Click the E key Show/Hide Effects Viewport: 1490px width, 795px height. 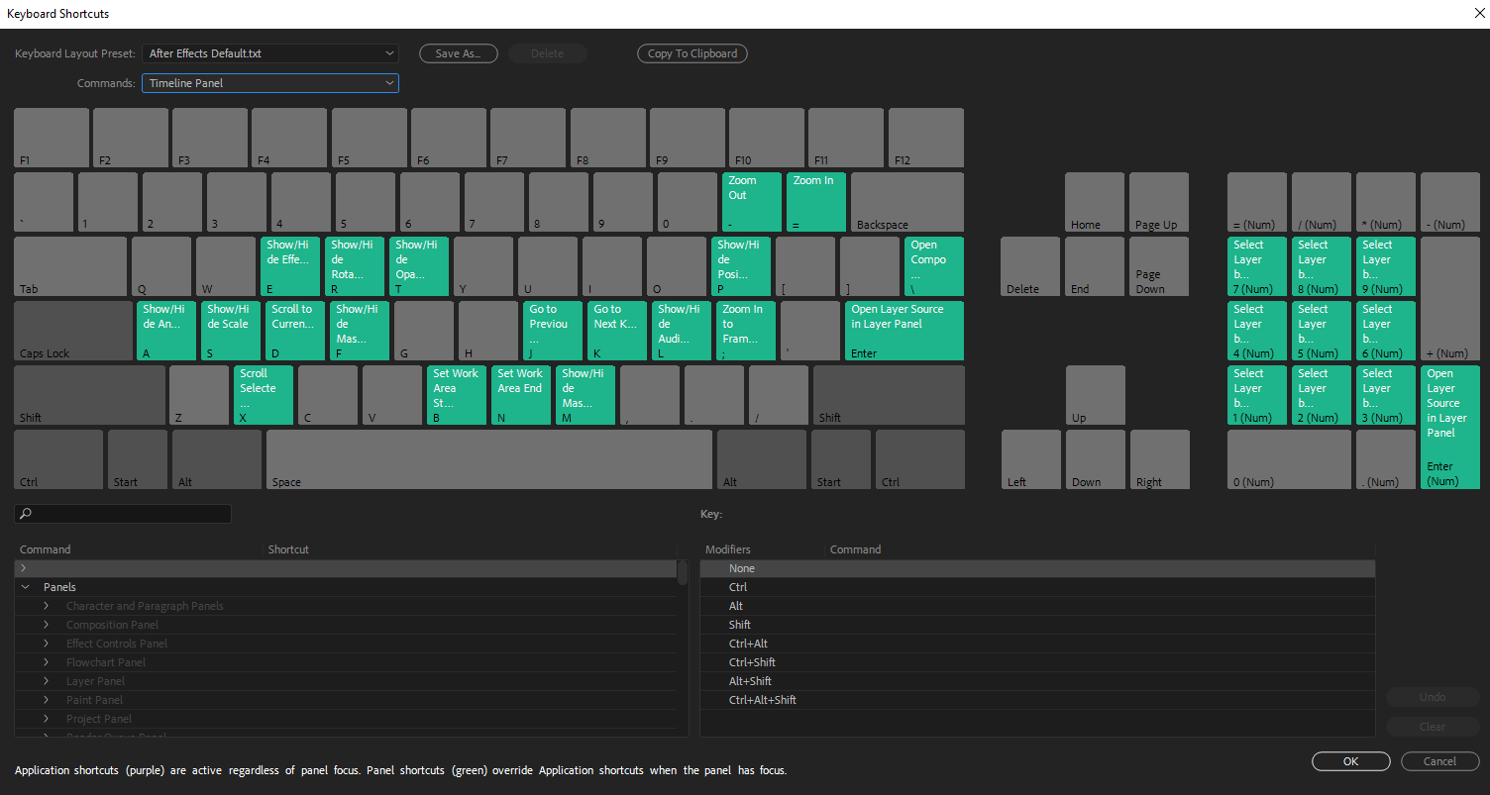point(290,266)
